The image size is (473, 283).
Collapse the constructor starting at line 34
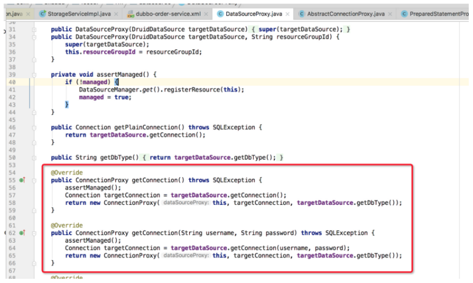(x=34, y=37)
